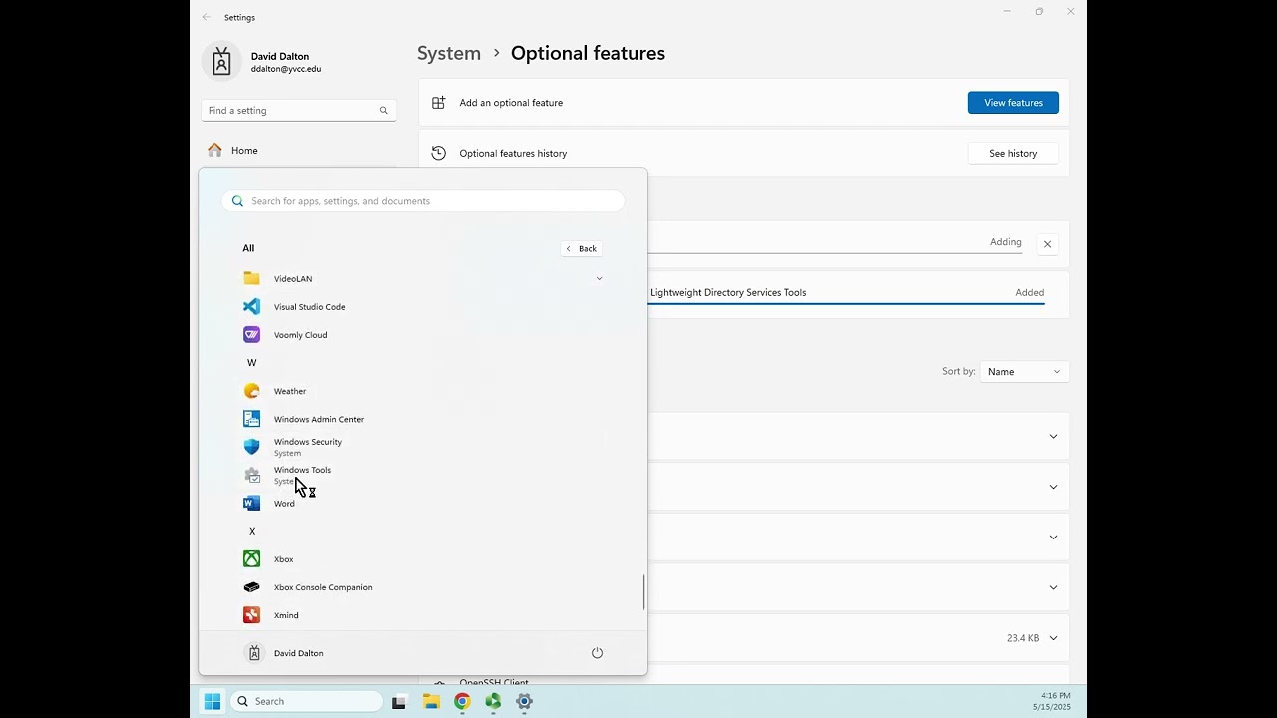Viewport: 1277px width, 718px height.
Task: Click the Task View icon on taskbar
Action: (399, 701)
